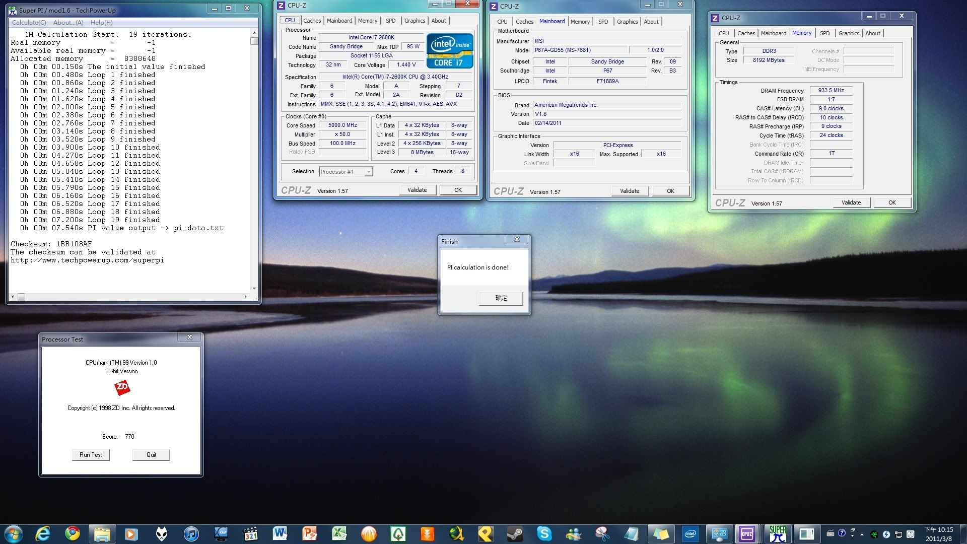The height and width of the screenshot is (544, 967).
Task: Open Memory tab in Mainboard CPU-Z window
Action: [x=580, y=22]
